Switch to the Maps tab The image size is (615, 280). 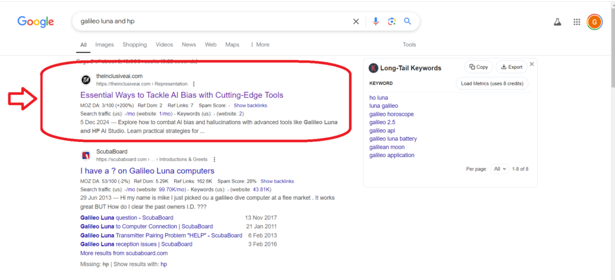(232, 44)
